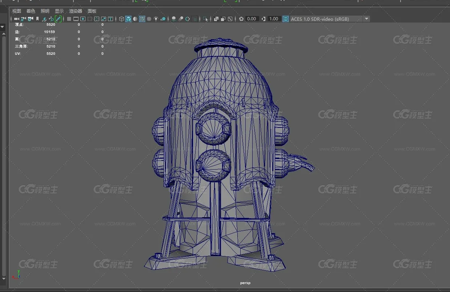Click the X-Ray Active Components icon

(x=223, y=19)
